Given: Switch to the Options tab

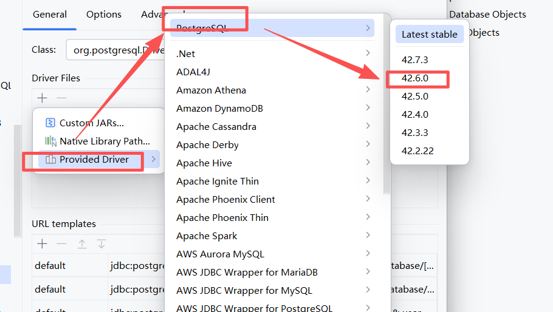Looking at the screenshot, I should [104, 15].
